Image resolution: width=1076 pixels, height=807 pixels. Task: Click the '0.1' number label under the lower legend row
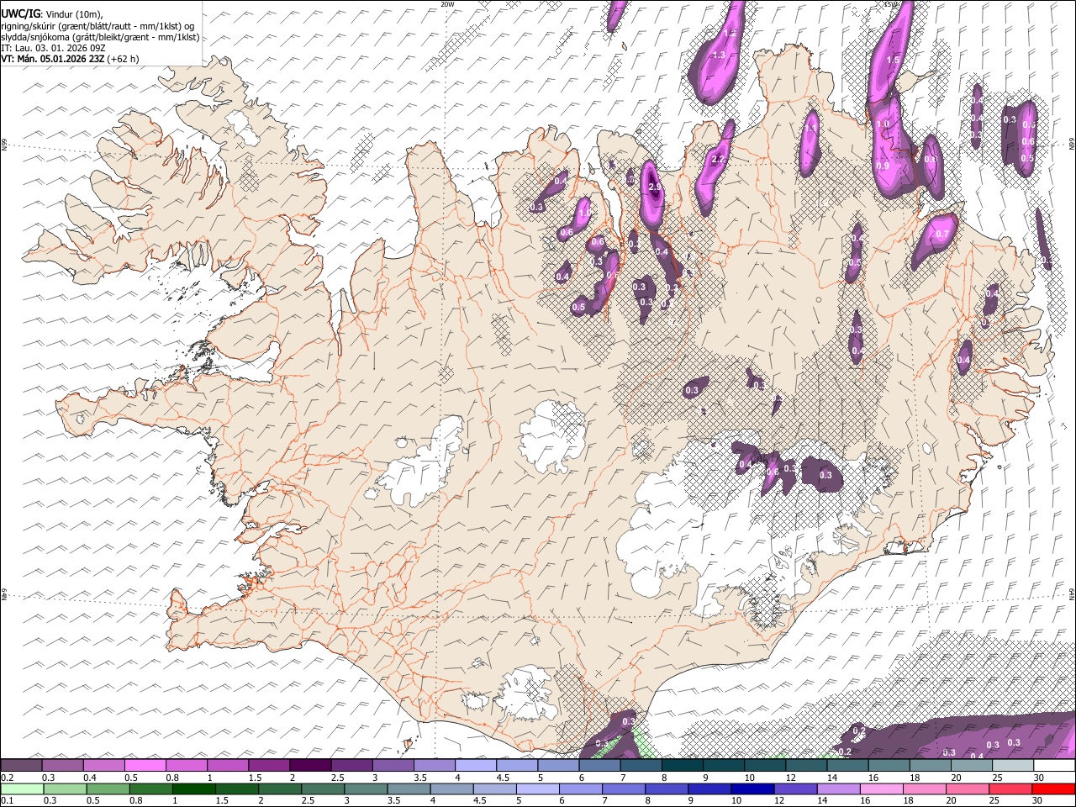click(x=6, y=800)
